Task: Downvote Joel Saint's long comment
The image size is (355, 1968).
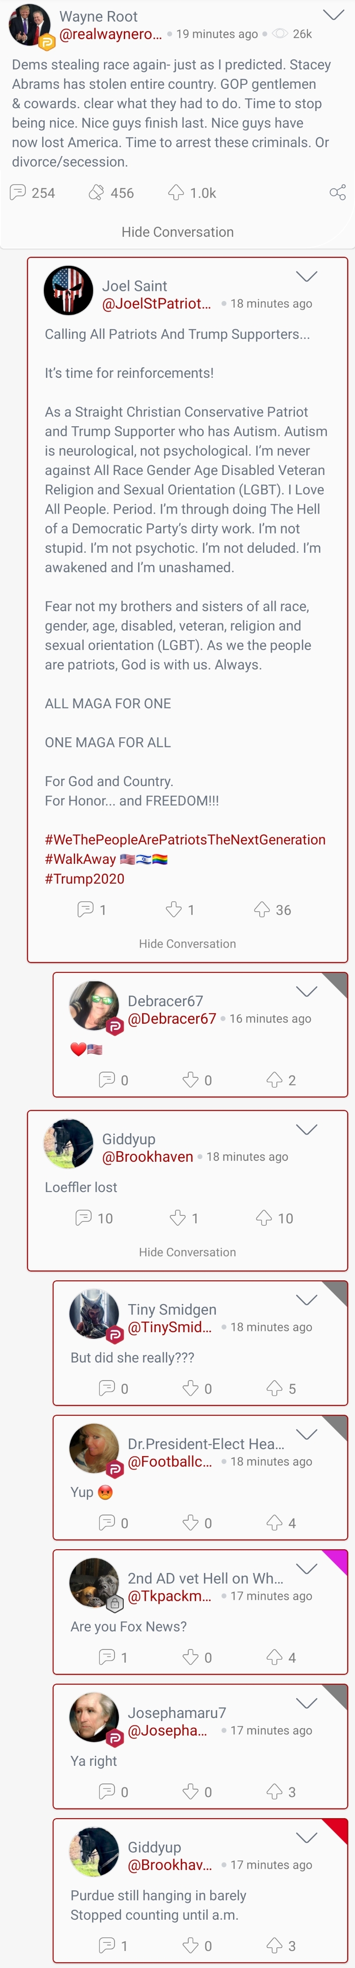Action: pyautogui.click(x=174, y=909)
